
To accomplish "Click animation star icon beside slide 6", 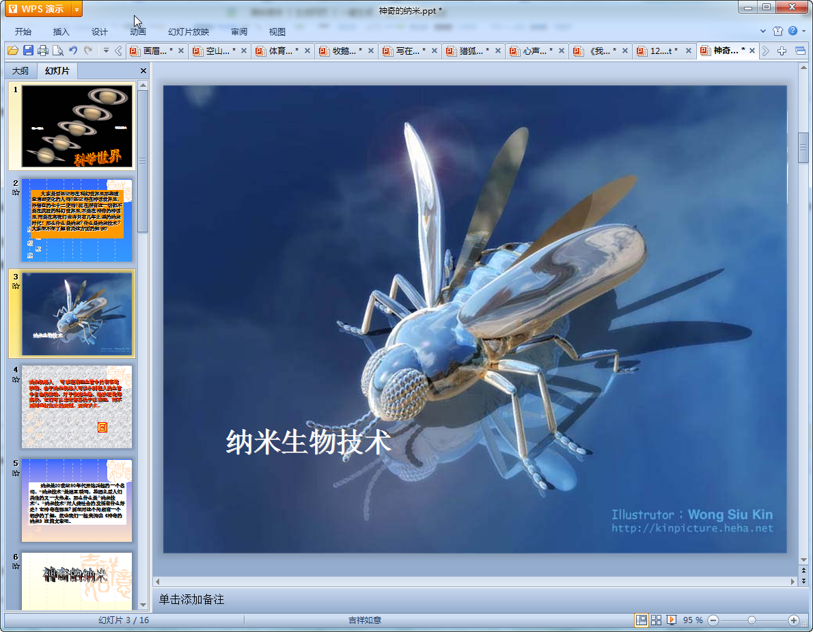I will coord(16,566).
